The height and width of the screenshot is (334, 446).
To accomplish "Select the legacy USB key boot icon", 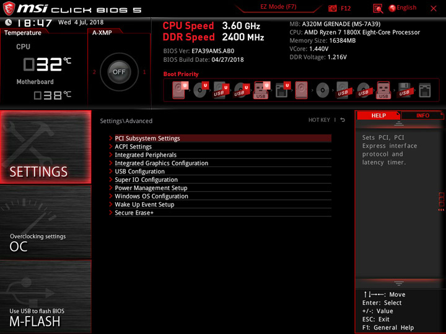I will (x=383, y=90).
